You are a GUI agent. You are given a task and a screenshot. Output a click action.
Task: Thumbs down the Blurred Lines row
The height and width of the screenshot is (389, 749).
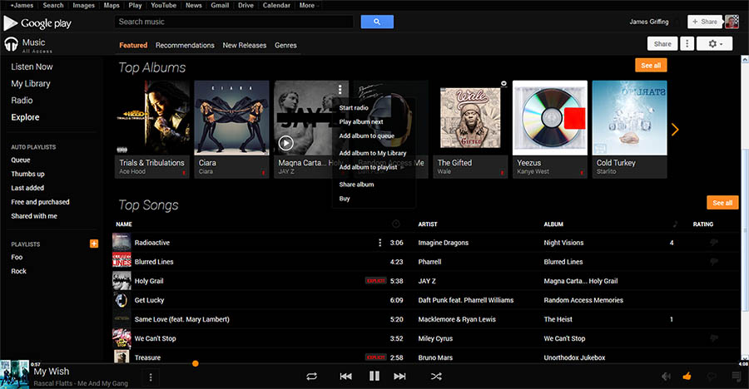(x=714, y=262)
